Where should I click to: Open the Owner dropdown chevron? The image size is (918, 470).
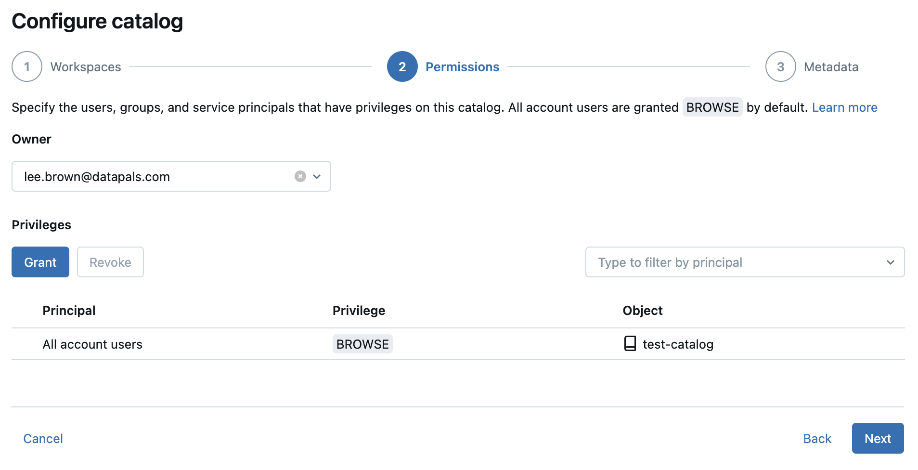pyautogui.click(x=317, y=176)
